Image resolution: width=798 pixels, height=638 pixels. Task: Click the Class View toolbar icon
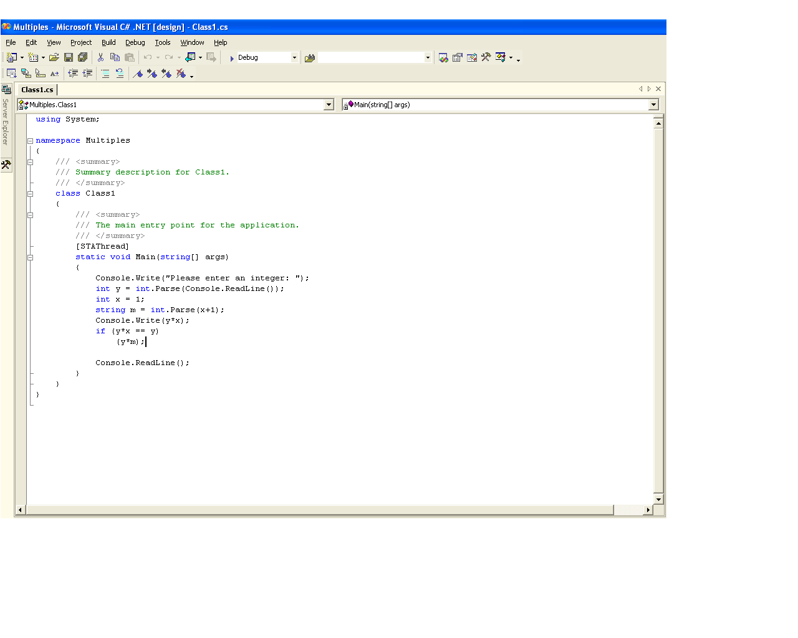[501, 57]
